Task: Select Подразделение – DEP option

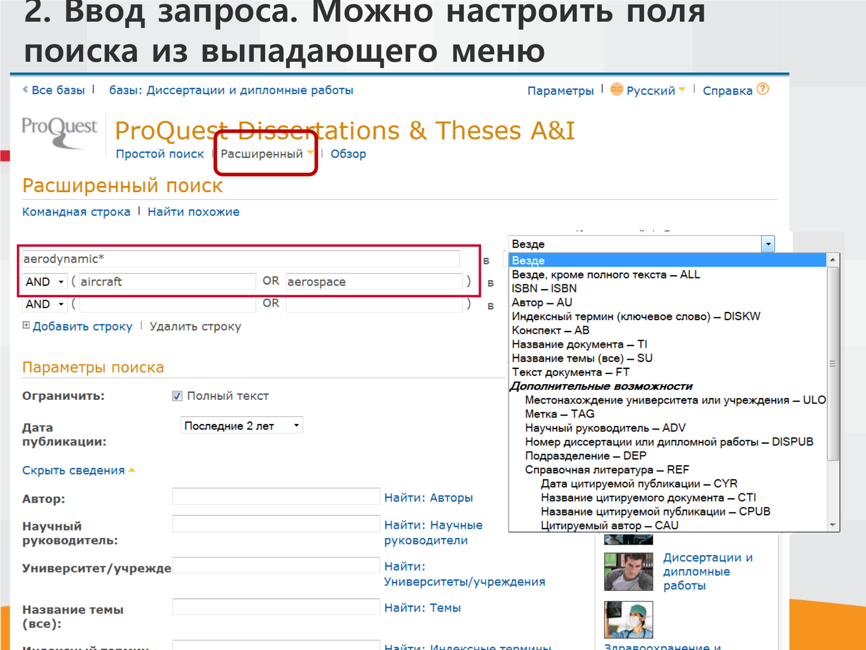Action: coord(586,456)
